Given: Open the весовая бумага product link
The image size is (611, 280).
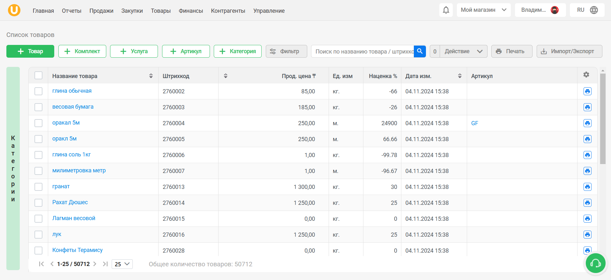Looking at the screenshot, I should click(x=73, y=107).
